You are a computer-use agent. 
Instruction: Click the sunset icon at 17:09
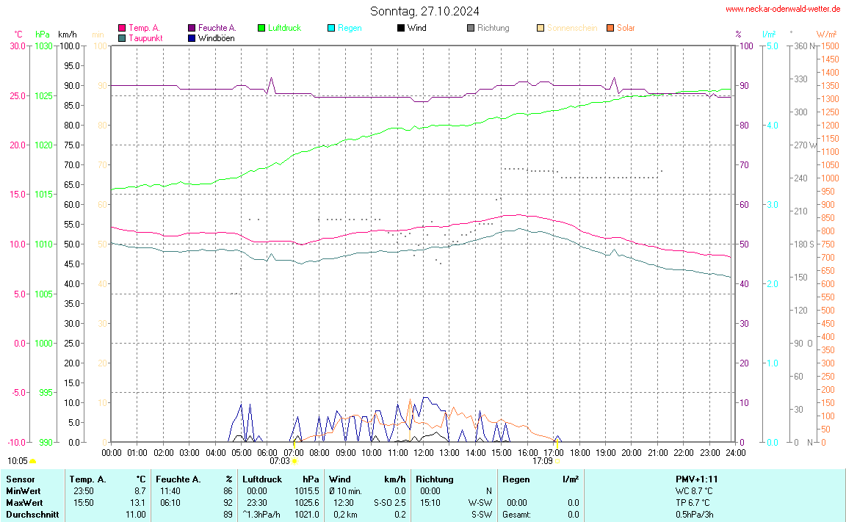(557, 461)
